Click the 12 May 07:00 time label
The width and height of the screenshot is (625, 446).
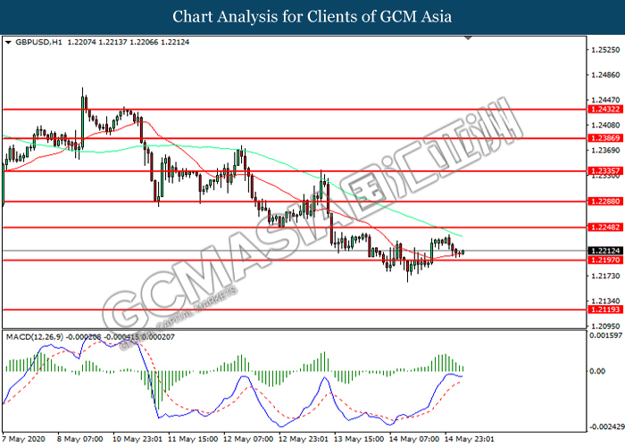pyautogui.click(x=248, y=439)
